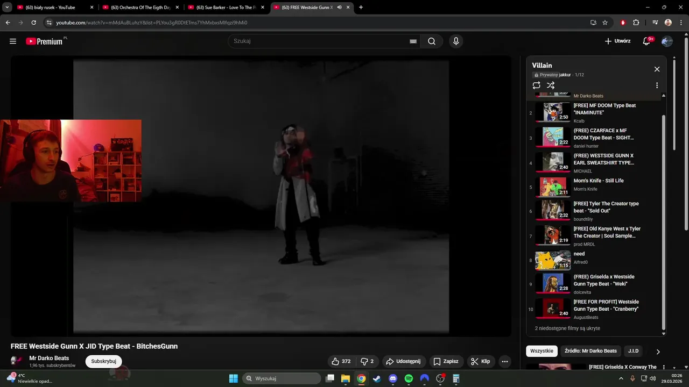Click Klip clip button
This screenshot has height=387, width=689.
click(480, 361)
